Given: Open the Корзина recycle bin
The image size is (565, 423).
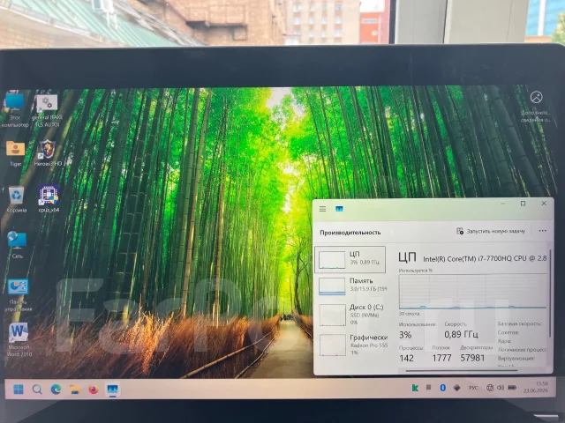Looking at the screenshot, I should (16, 200).
